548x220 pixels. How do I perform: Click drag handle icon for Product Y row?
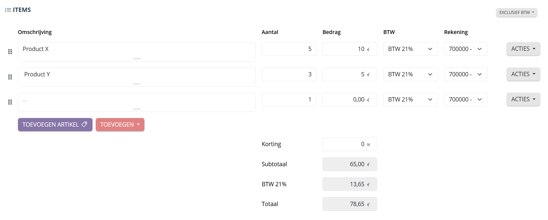coord(10,77)
